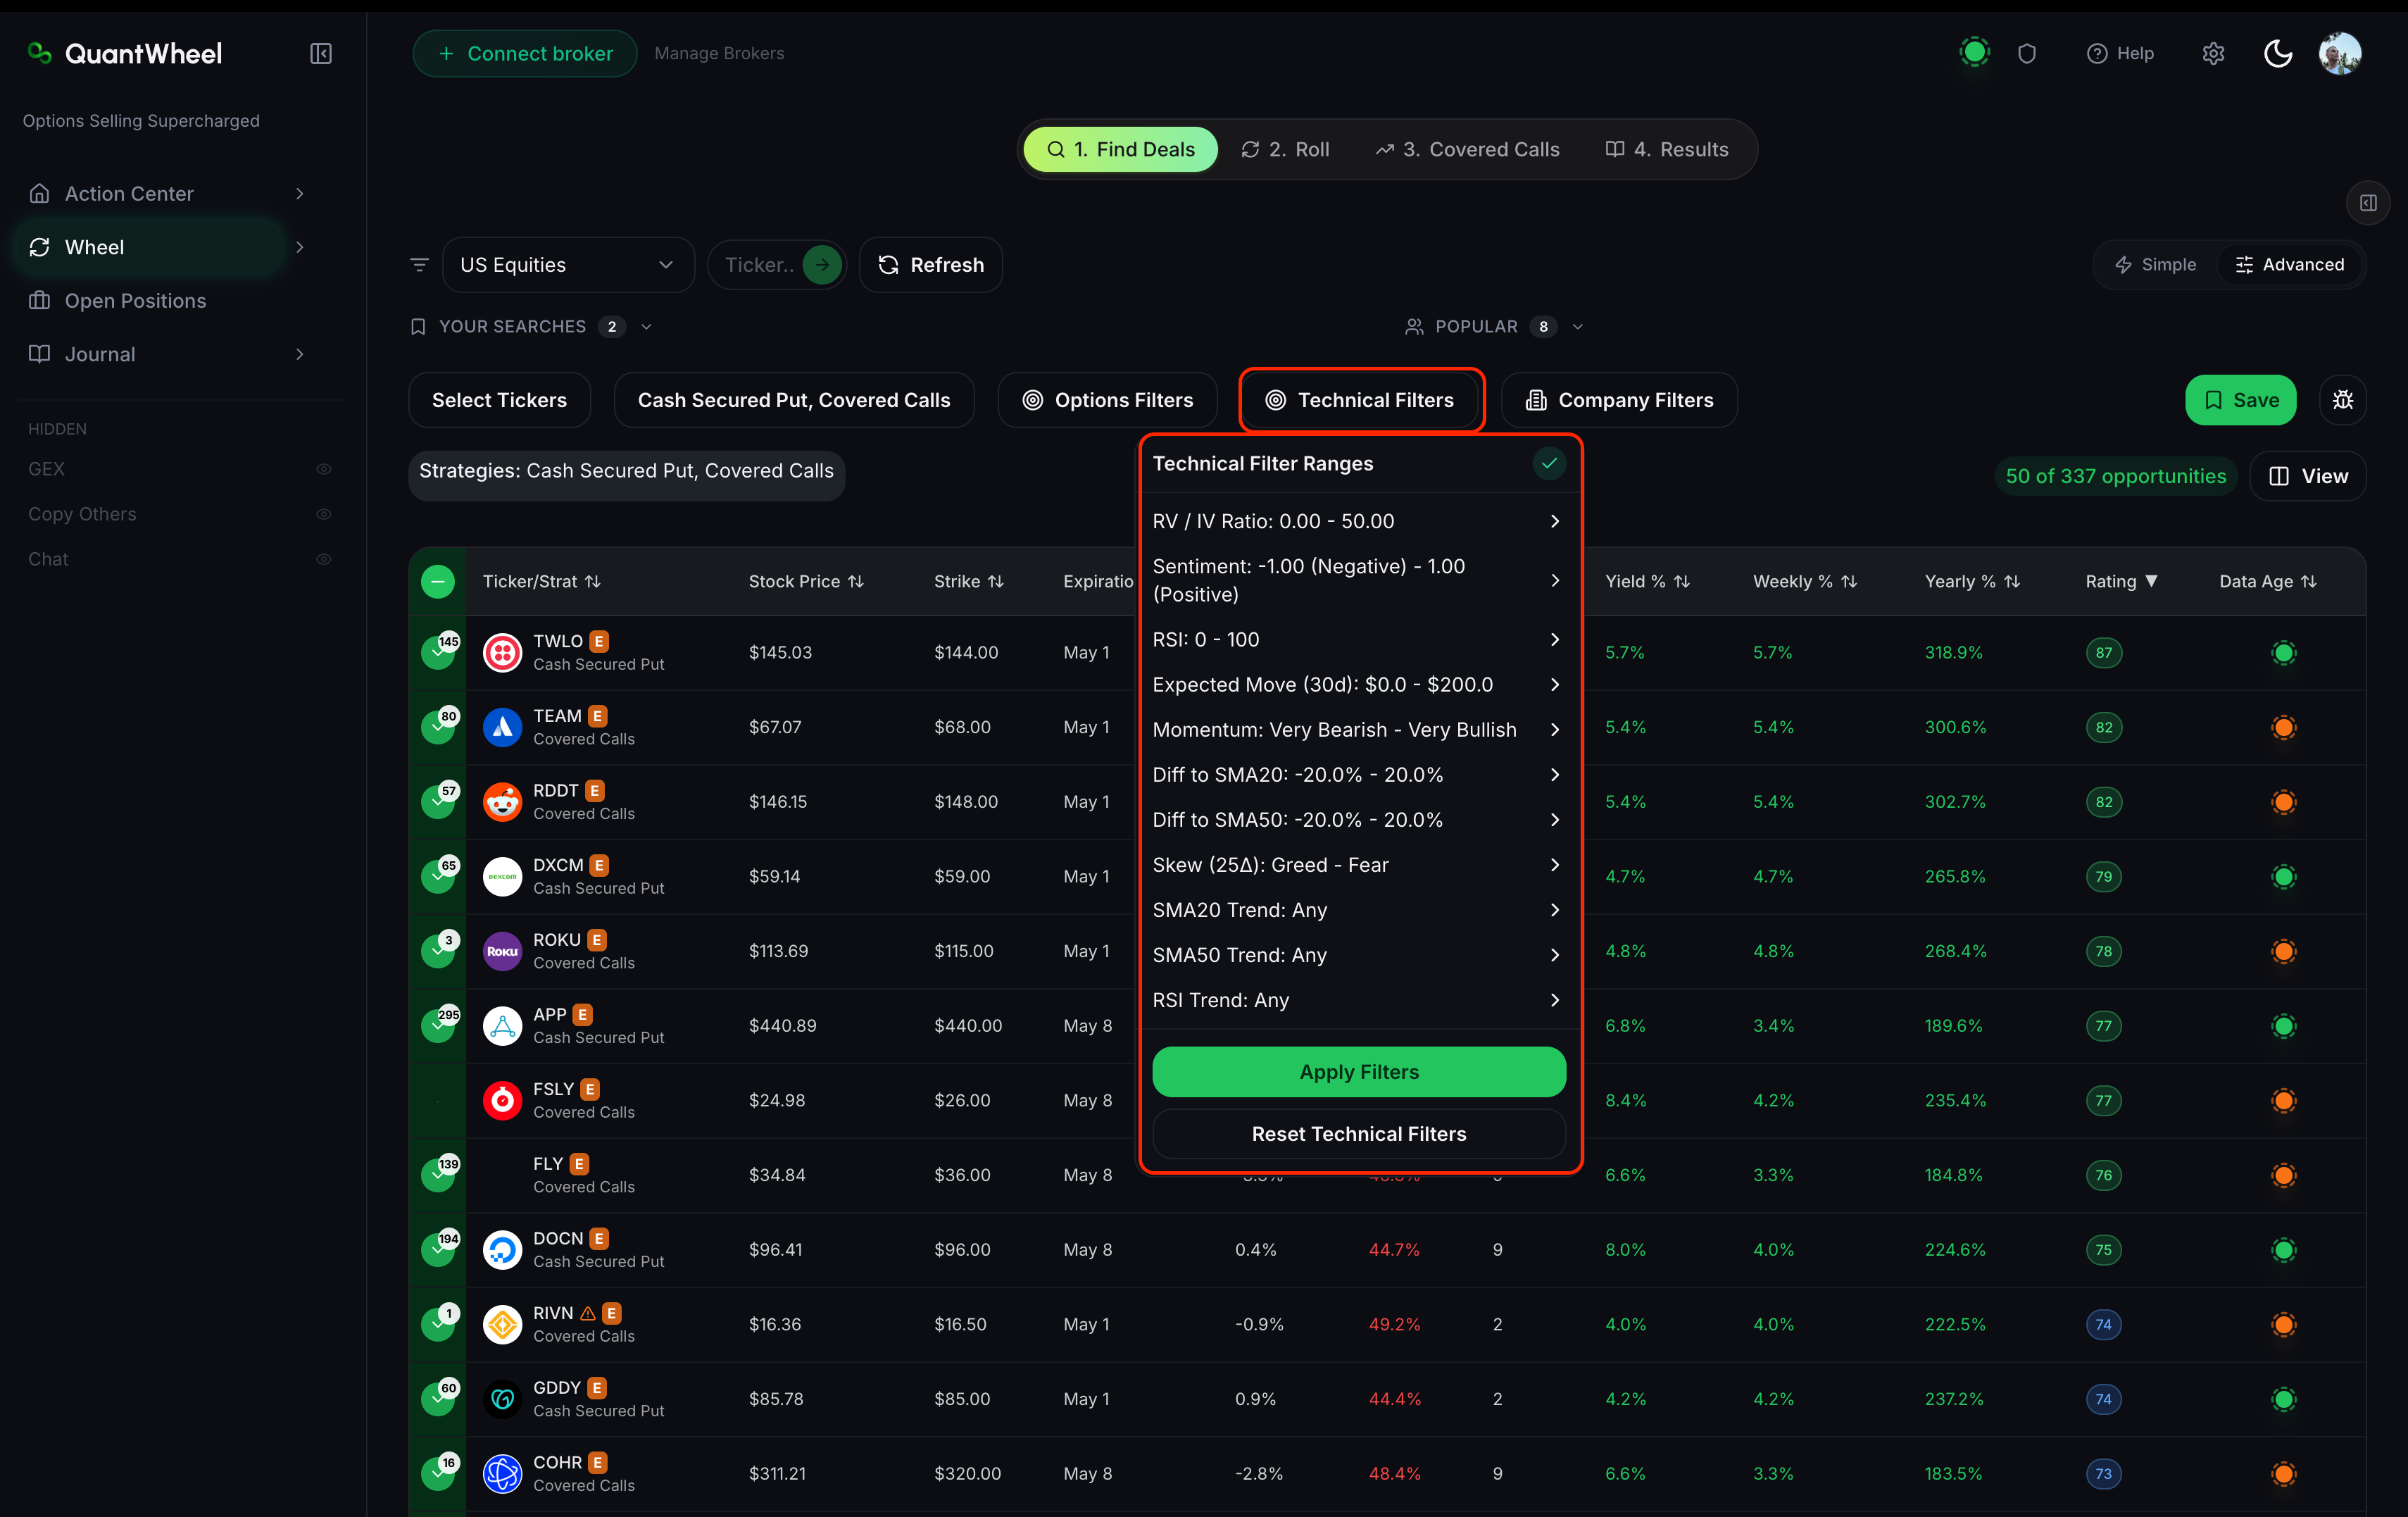Open the US Equities dropdown
The image size is (2408, 1517).
point(568,265)
